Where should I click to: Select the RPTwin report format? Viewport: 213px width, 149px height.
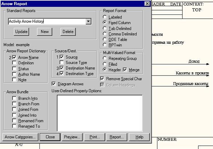[x=105, y=45]
